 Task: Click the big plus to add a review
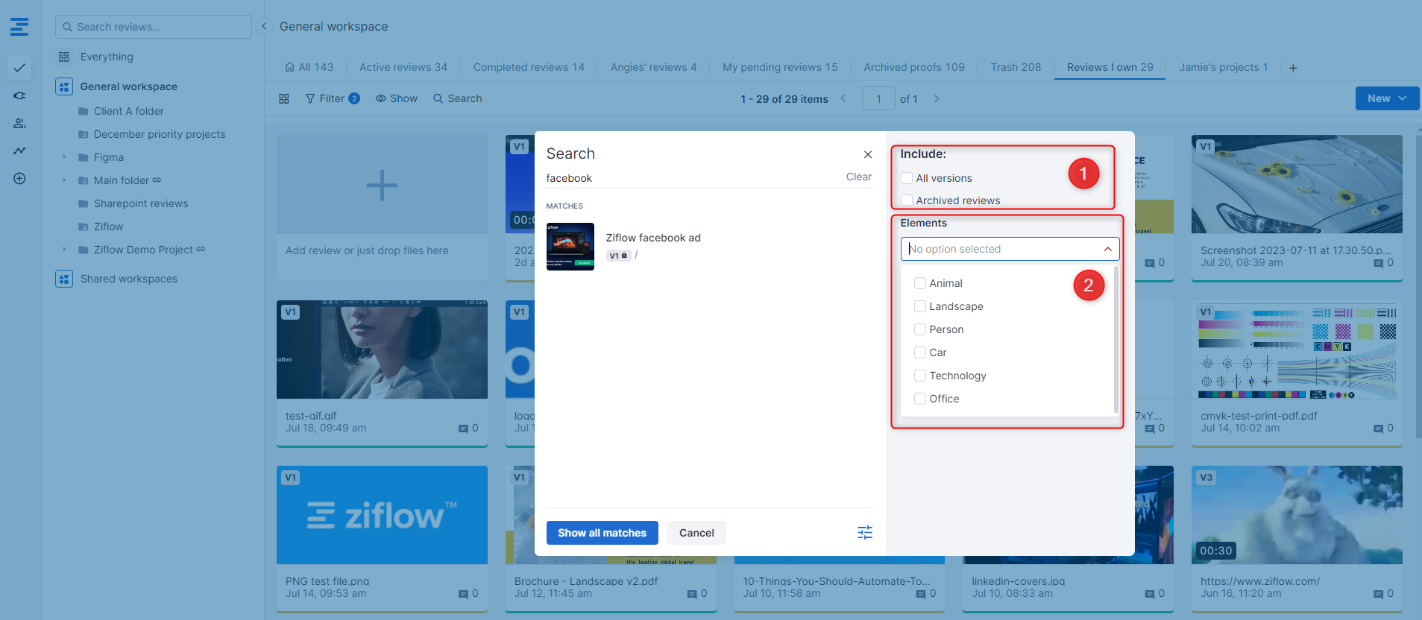pyautogui.click(x=382, y=185)
